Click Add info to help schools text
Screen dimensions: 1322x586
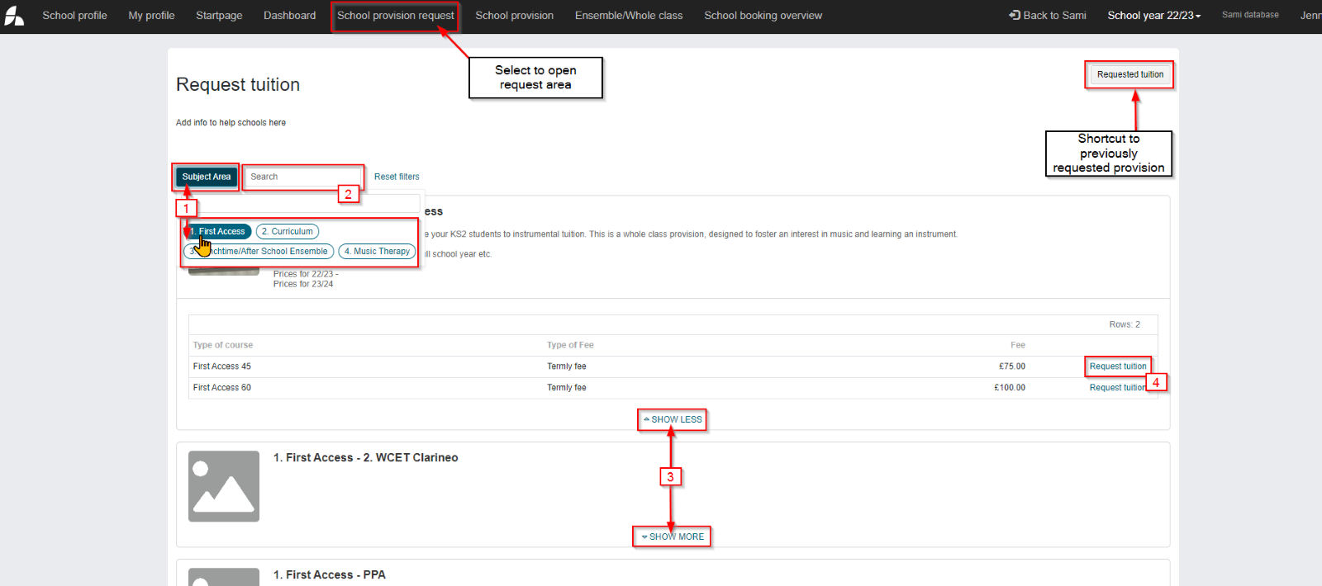pos(231,123)
